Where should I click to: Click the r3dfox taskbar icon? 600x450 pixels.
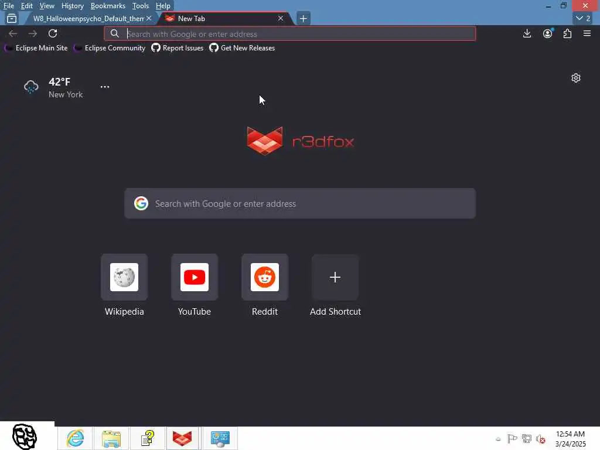click(x=182, y=438)
